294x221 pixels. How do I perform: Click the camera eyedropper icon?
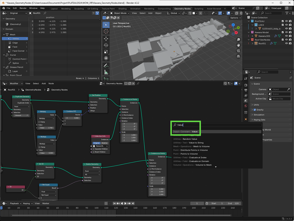[x=288, y=89]
